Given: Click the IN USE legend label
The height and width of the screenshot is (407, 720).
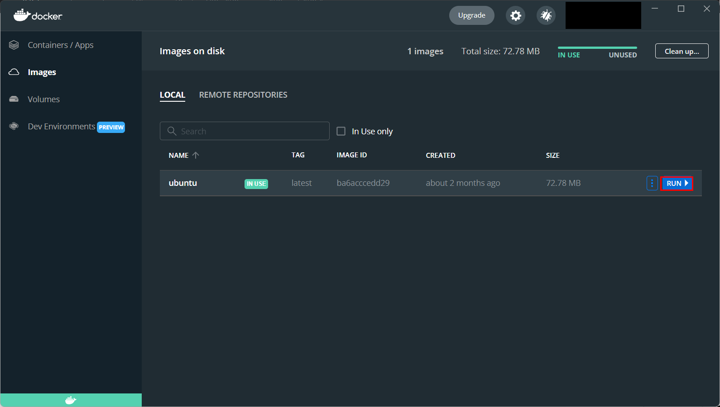Looking at the screenshot, I should point(569,55).
